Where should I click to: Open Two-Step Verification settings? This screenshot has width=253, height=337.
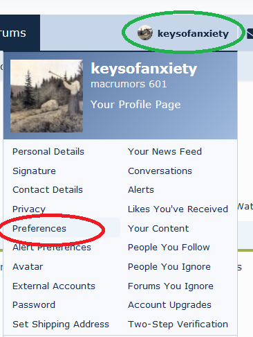tap(178, 325)
